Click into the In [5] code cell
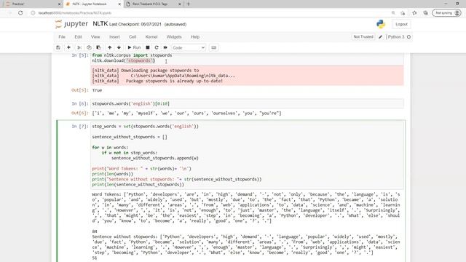The height and width of the screenshot is (262, 466). tap(248, 58)
